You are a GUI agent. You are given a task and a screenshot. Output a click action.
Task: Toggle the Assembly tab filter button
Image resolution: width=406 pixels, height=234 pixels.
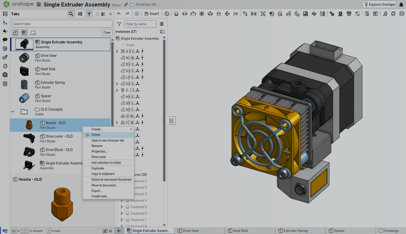tap(24, 33)
